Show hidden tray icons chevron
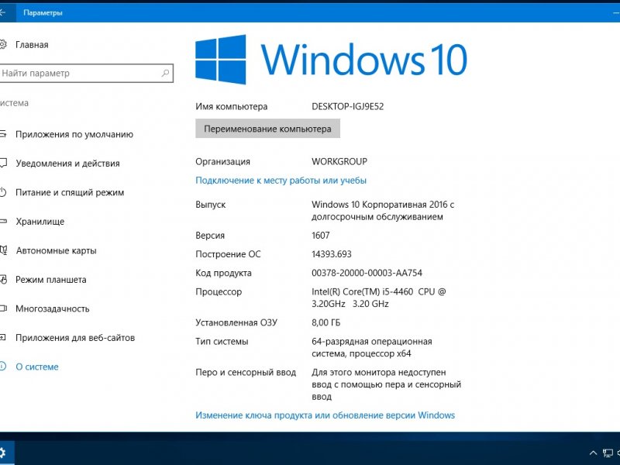 click(x=593, y=453)
